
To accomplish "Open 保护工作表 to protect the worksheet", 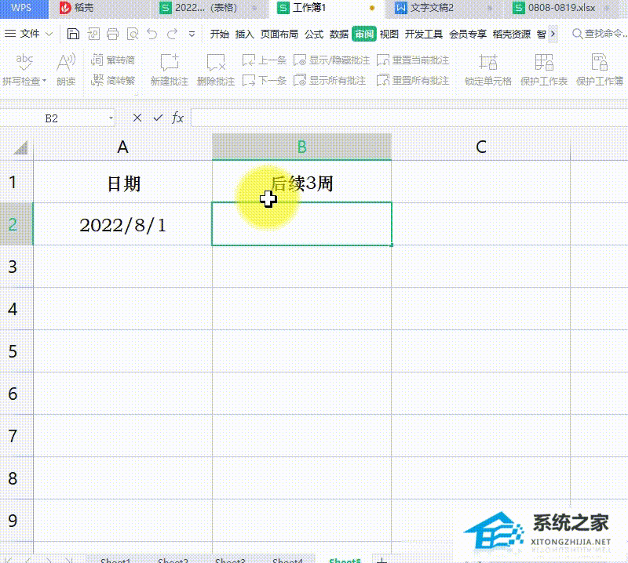I will (543, 71).
